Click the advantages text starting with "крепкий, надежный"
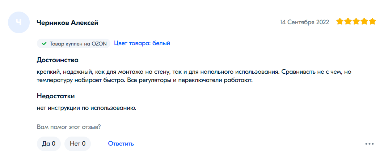This screenshot has height=168, width=384. click(194, 72)
